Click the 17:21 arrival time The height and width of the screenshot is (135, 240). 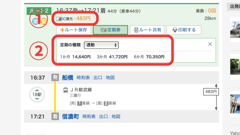click(38, 117)
